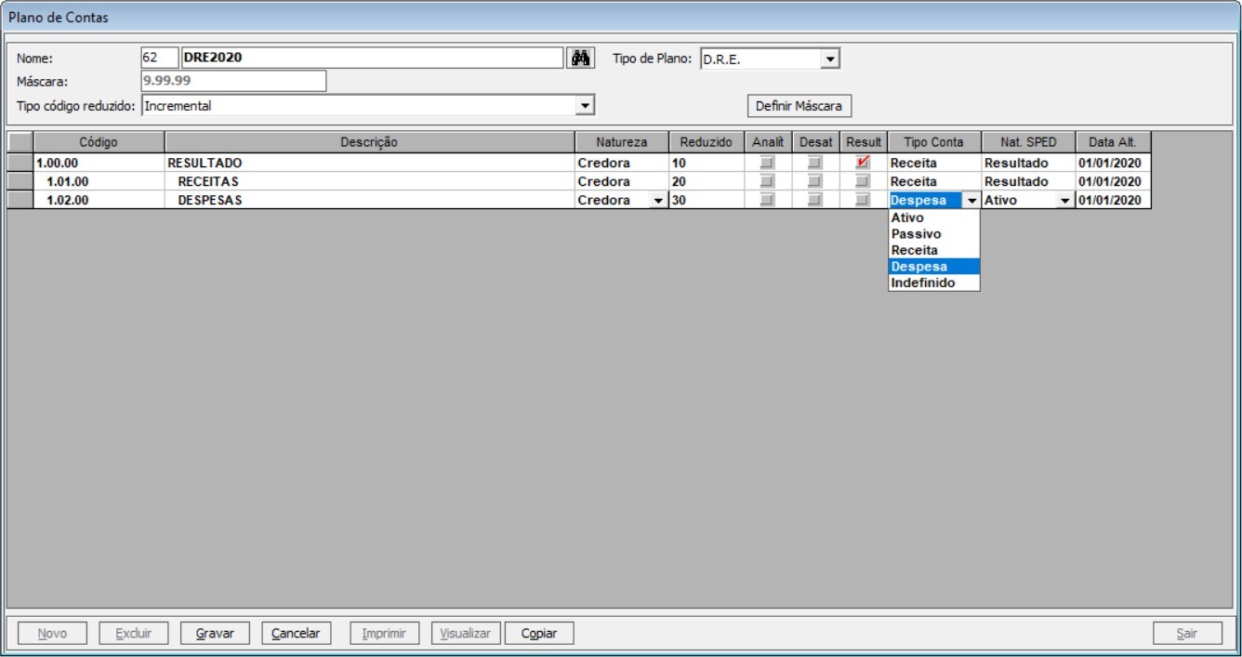Viewport: 1242px width, 657px height.
Task: Click code cell 1.01.00
Action: tap(99, 181)
